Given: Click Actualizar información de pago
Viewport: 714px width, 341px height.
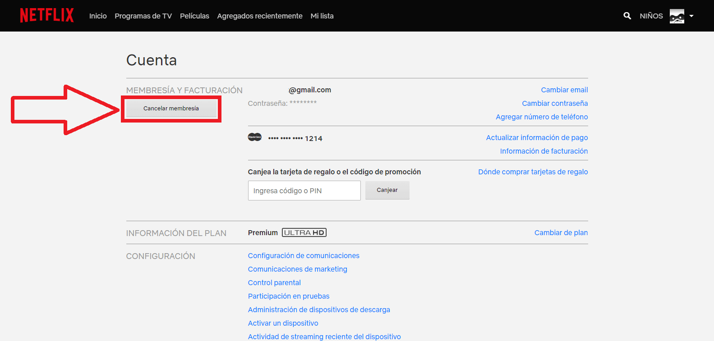Looking at the screenshot, I should (x=537, y=137).
